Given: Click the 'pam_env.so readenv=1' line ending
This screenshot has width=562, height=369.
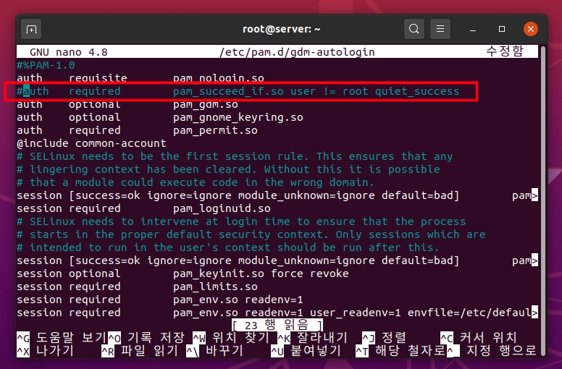Looking at the screenshot, I should pos(238,300).
